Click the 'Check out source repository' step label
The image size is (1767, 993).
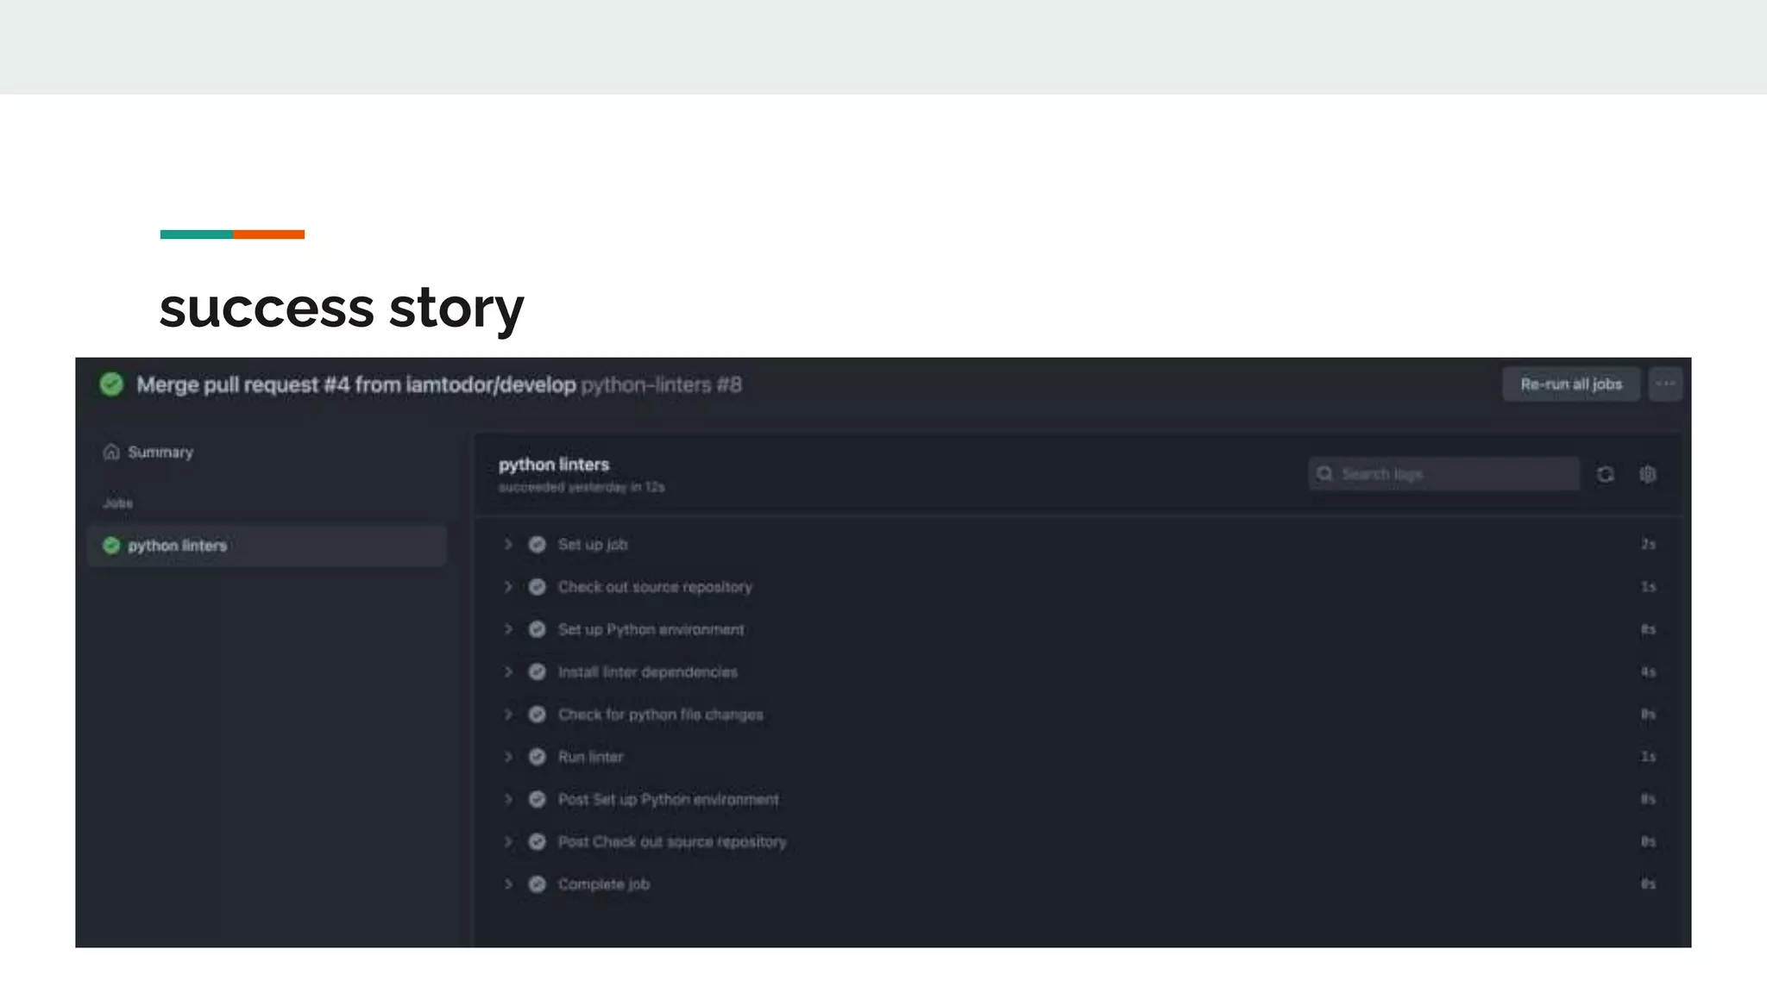655,587
